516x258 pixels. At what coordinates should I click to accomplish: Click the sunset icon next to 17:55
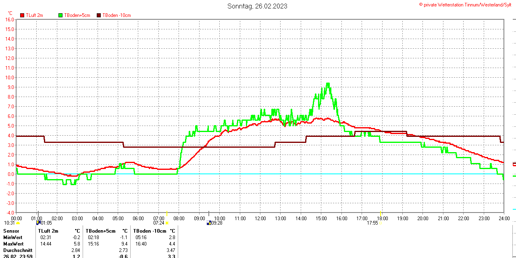coord(381,223)
